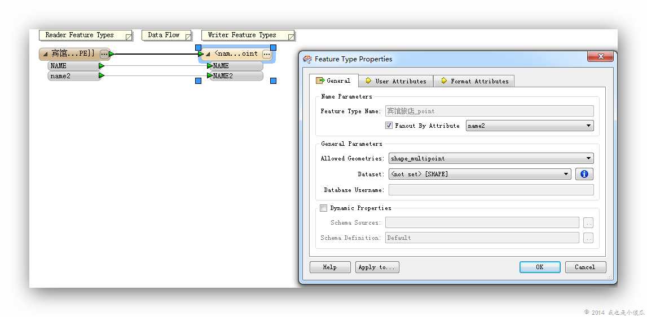Open reader feature type properties ellipsis button
647x317 pixels.
coord(104,54)
